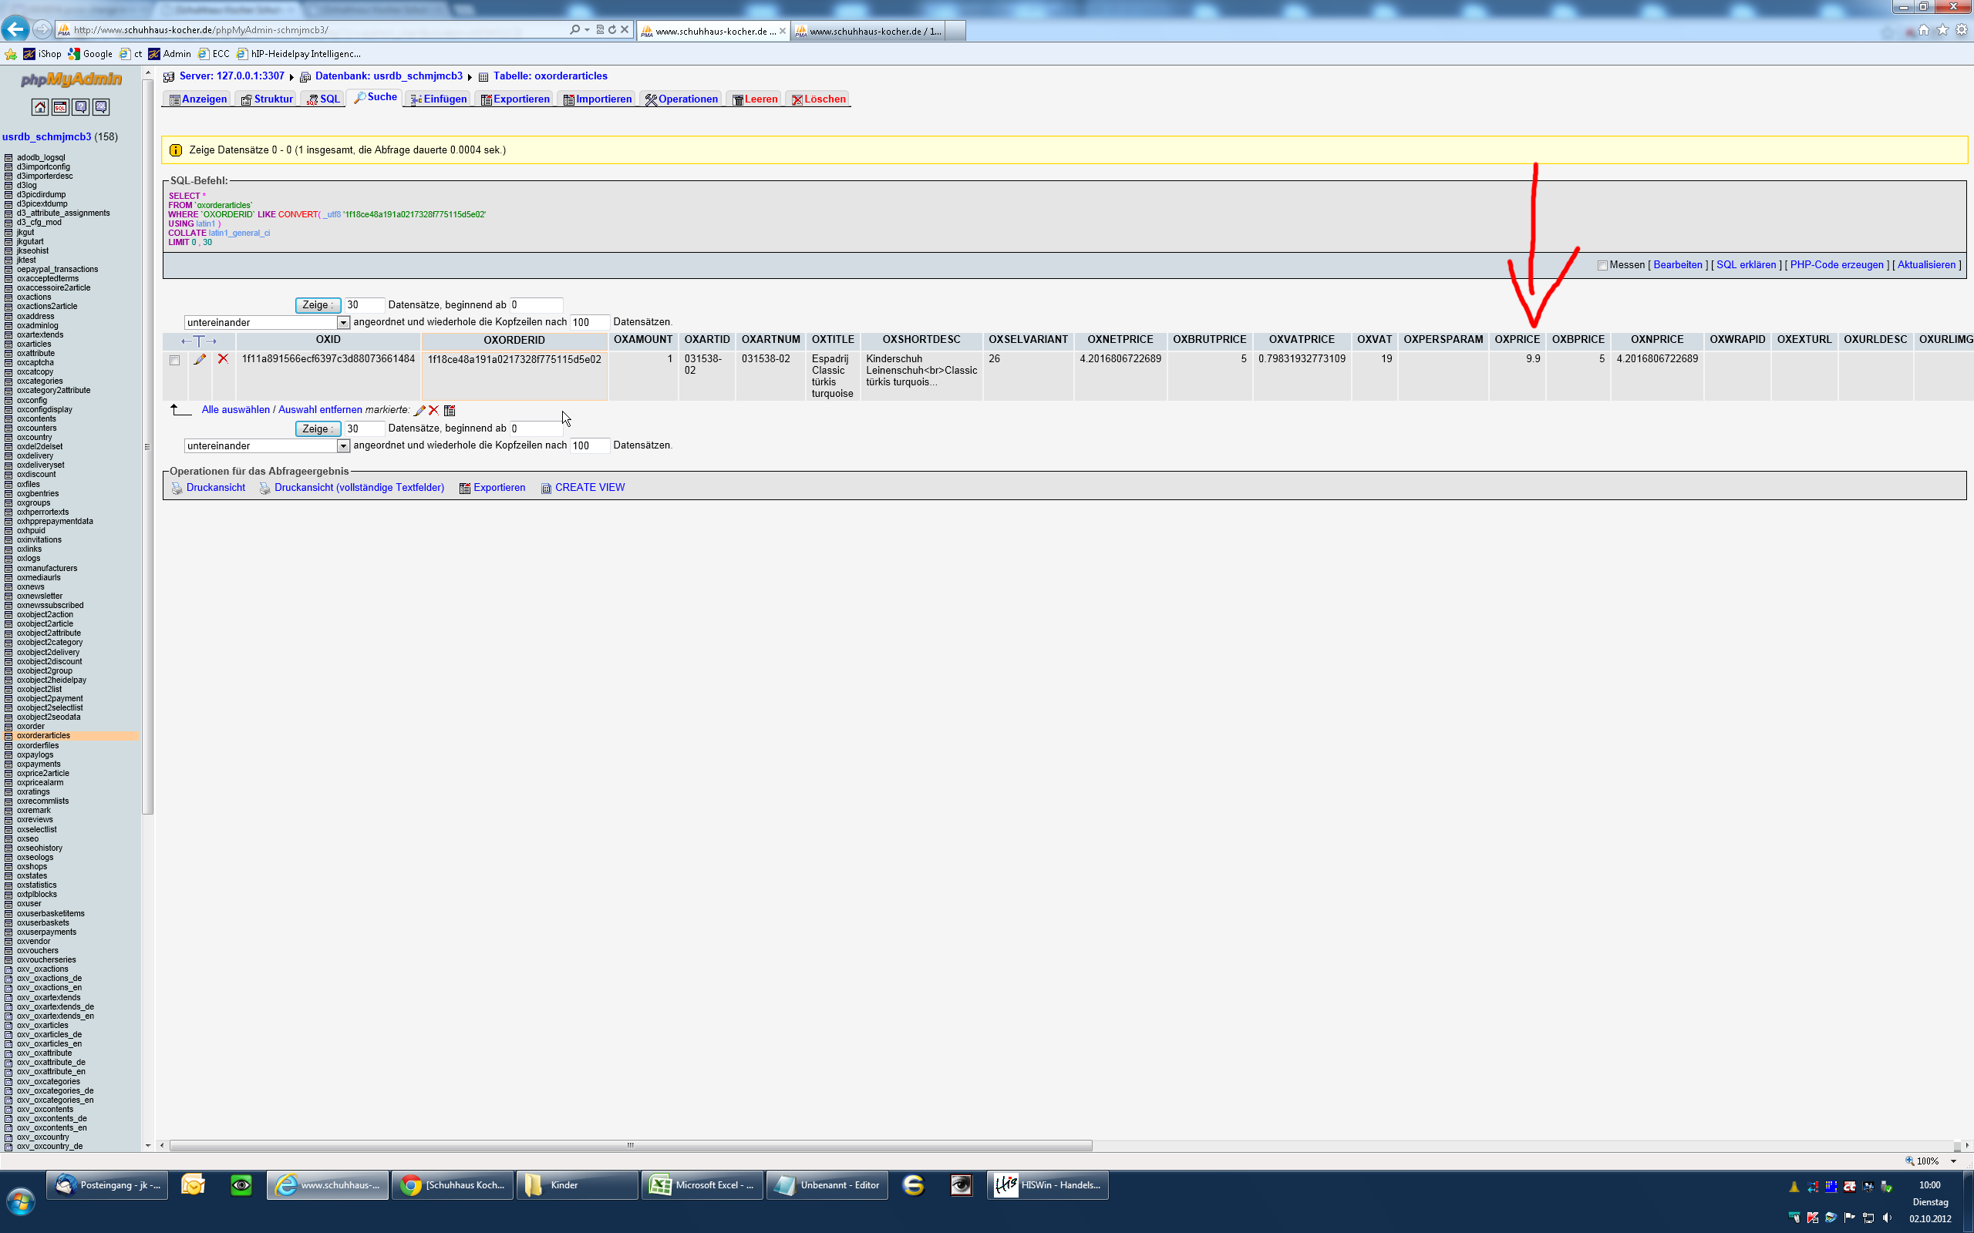This screenshot has height=1233, width=1974.
Task: Click the CREATE VIEW link
Action: click(589, 488)
